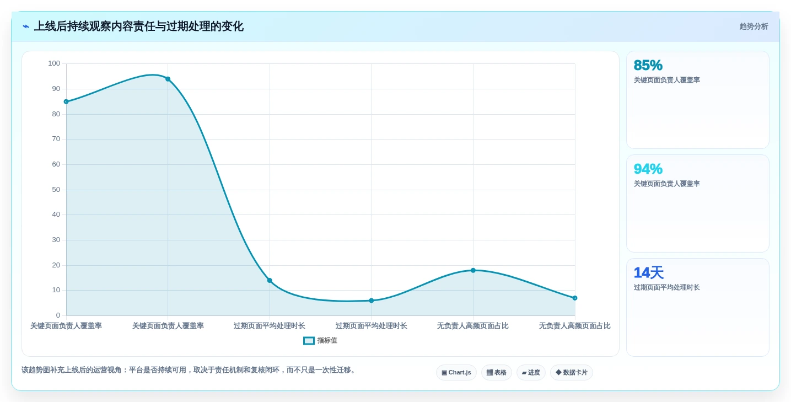Click the footnote text starting 该趋势图补充

[x=190, y=370]
